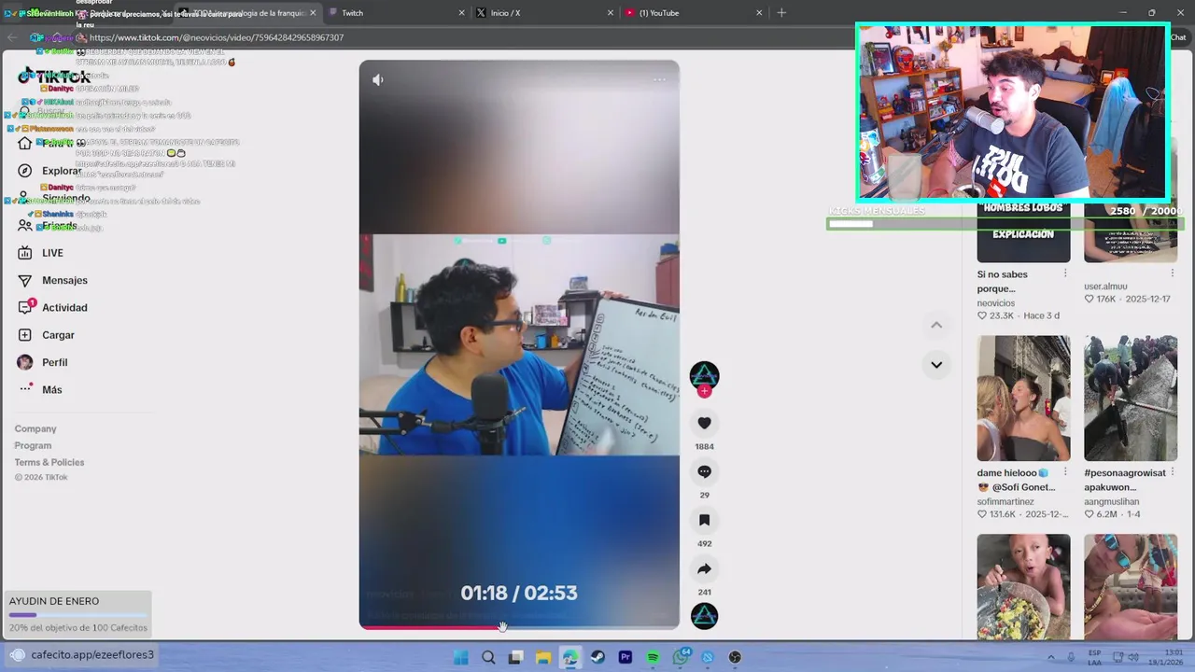The height and width of the screenshot is (672, 1195).
Task: Open user.almuu author link
Action: (x=1105, y=287)
